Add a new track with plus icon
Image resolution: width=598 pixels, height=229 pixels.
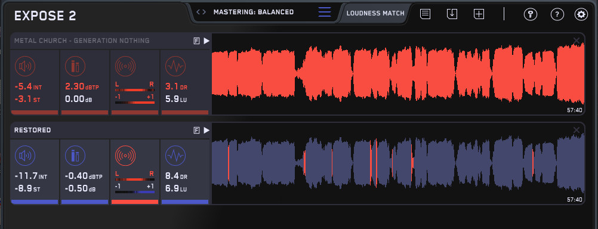(479, 14)
